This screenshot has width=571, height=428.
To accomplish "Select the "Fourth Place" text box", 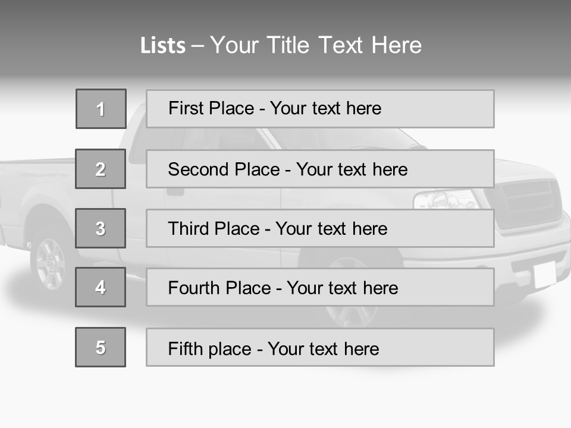I will (x=320, y=287).
